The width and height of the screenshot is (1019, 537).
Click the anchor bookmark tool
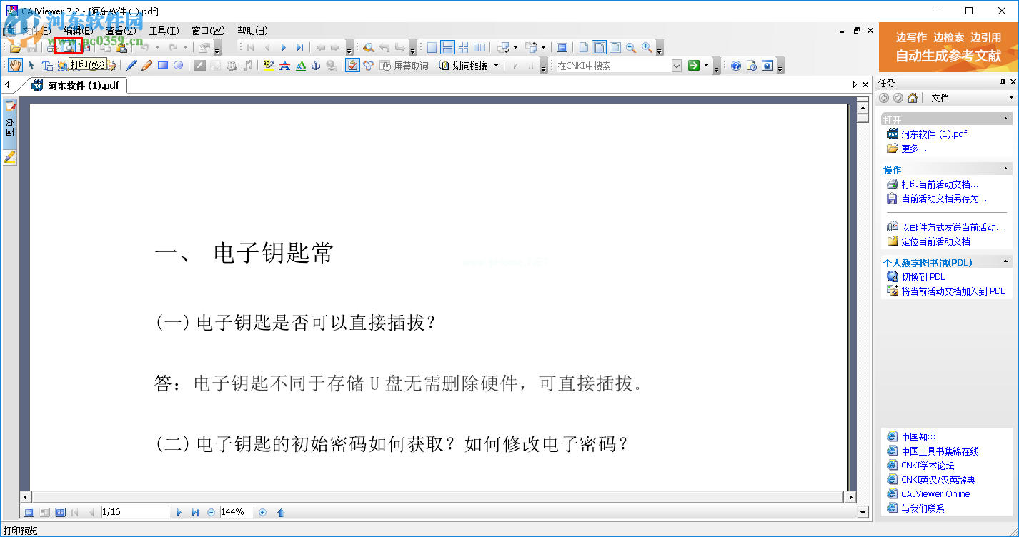(316, 66)
